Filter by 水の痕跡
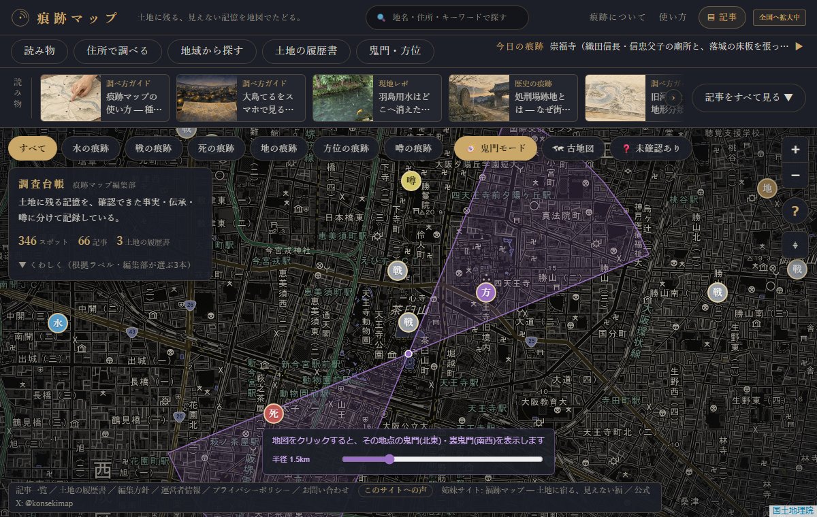The height and width of the screenshot is (517, 817). 91,148
